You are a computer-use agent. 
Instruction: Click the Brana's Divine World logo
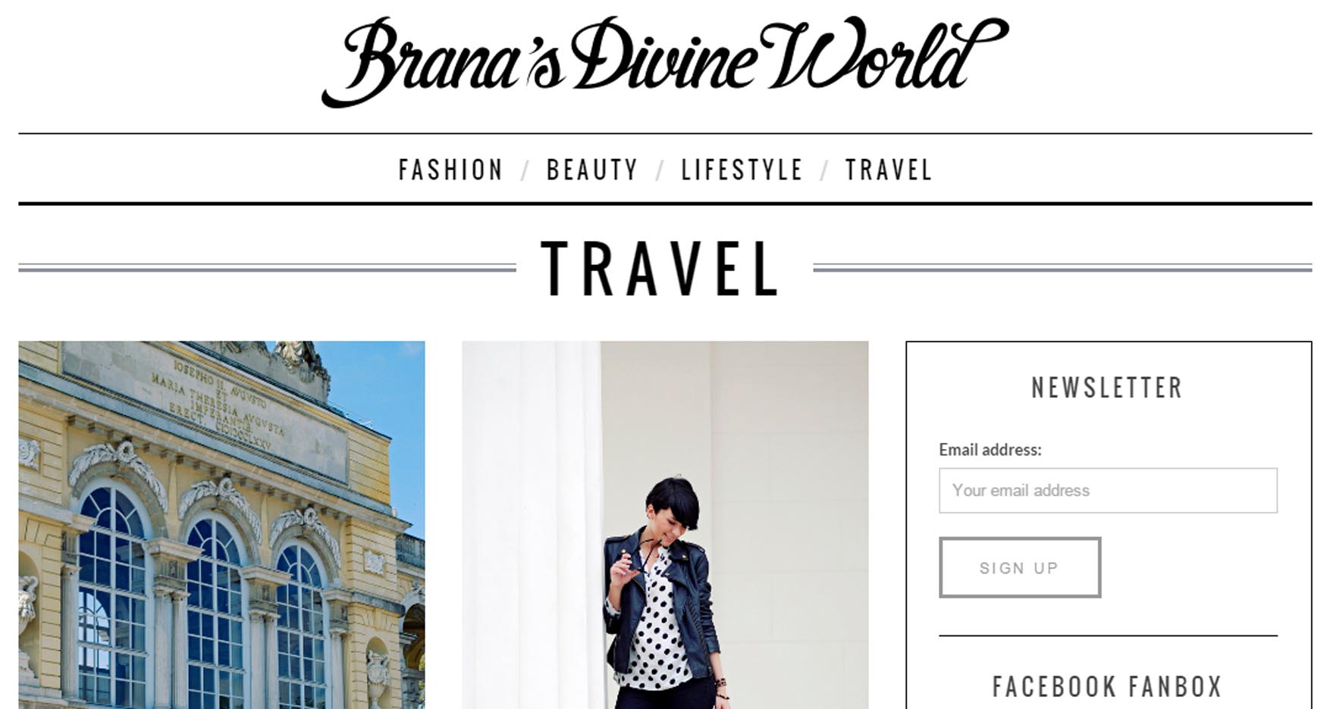pos(664,61)
